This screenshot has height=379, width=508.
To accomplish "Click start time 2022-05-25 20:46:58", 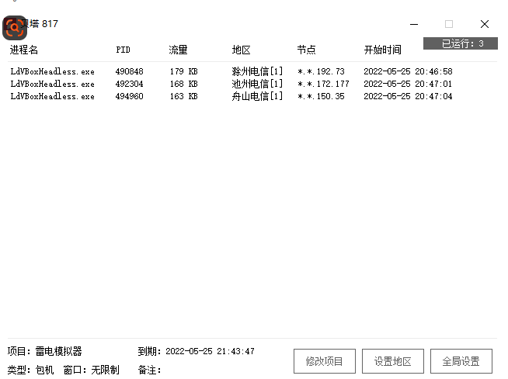I will pos(408,71).
